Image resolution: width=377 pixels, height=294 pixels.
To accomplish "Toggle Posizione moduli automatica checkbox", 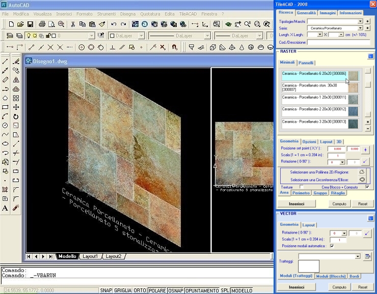I will click(x=332, y=246).
